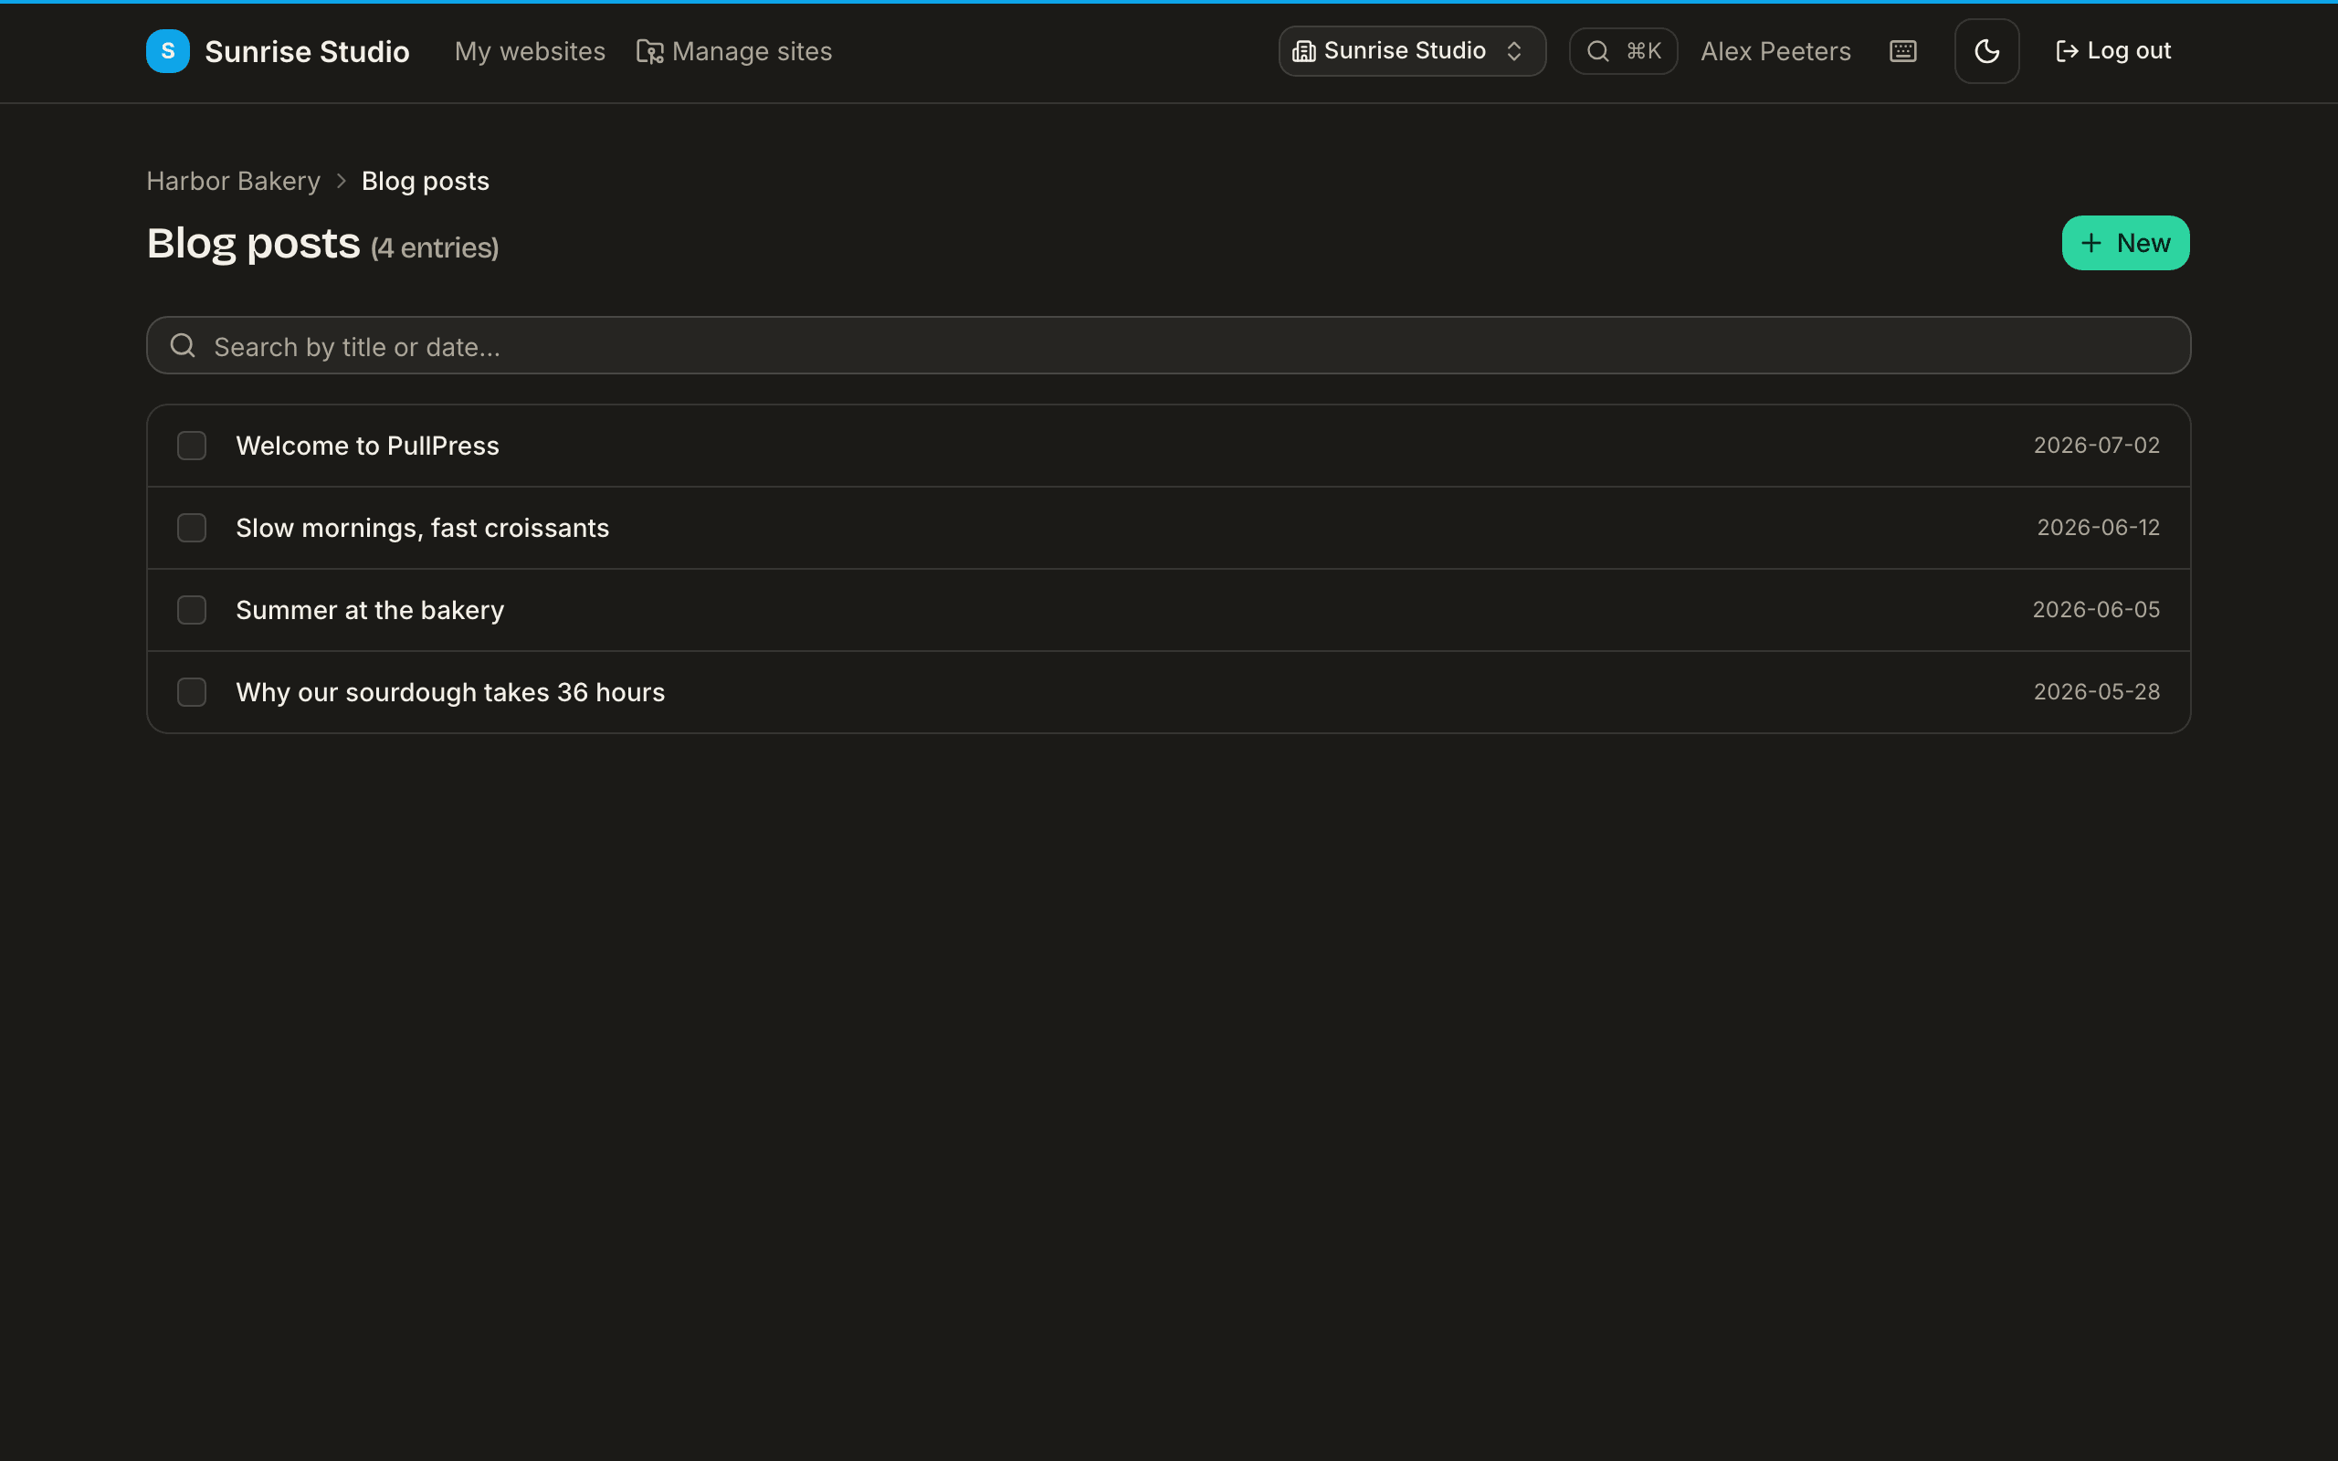Screen dimensions: 2338x1461
Task: Click the date 2026-07-02
Action: [2097, 446]
